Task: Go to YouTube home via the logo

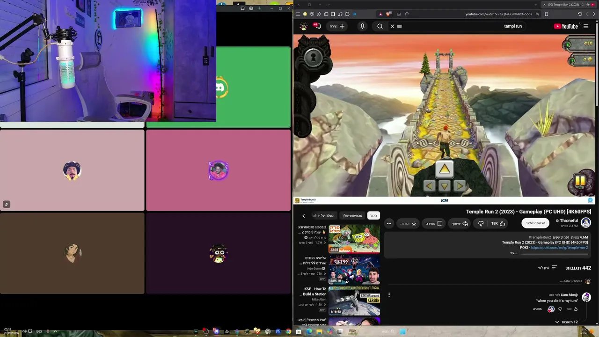Action: (x=566, y=26)
